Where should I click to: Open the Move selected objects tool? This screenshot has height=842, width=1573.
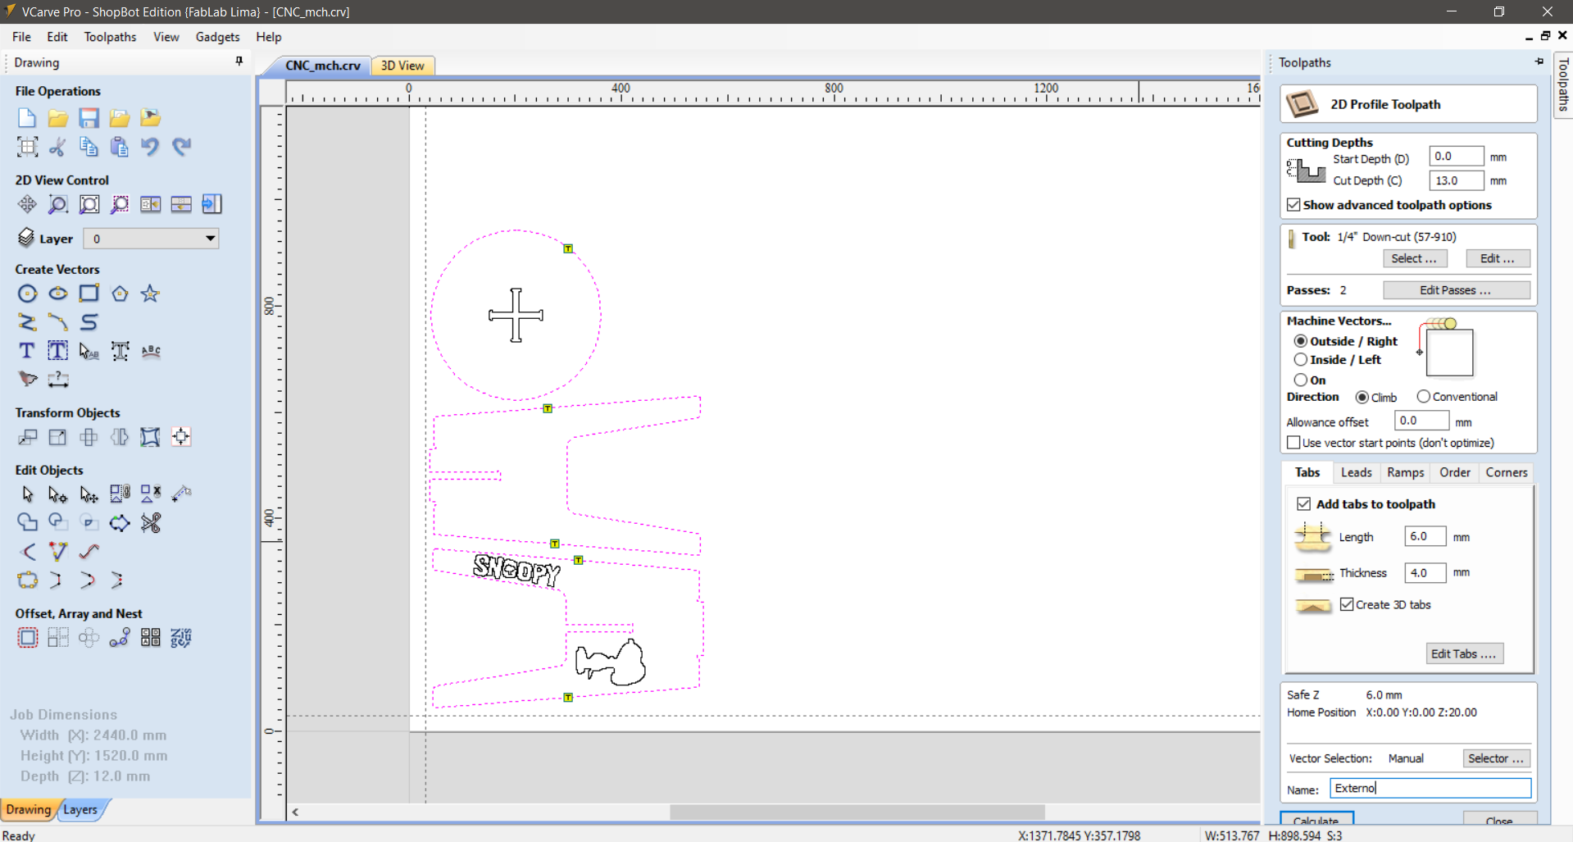pyautogui.click(x=27, y=437)
